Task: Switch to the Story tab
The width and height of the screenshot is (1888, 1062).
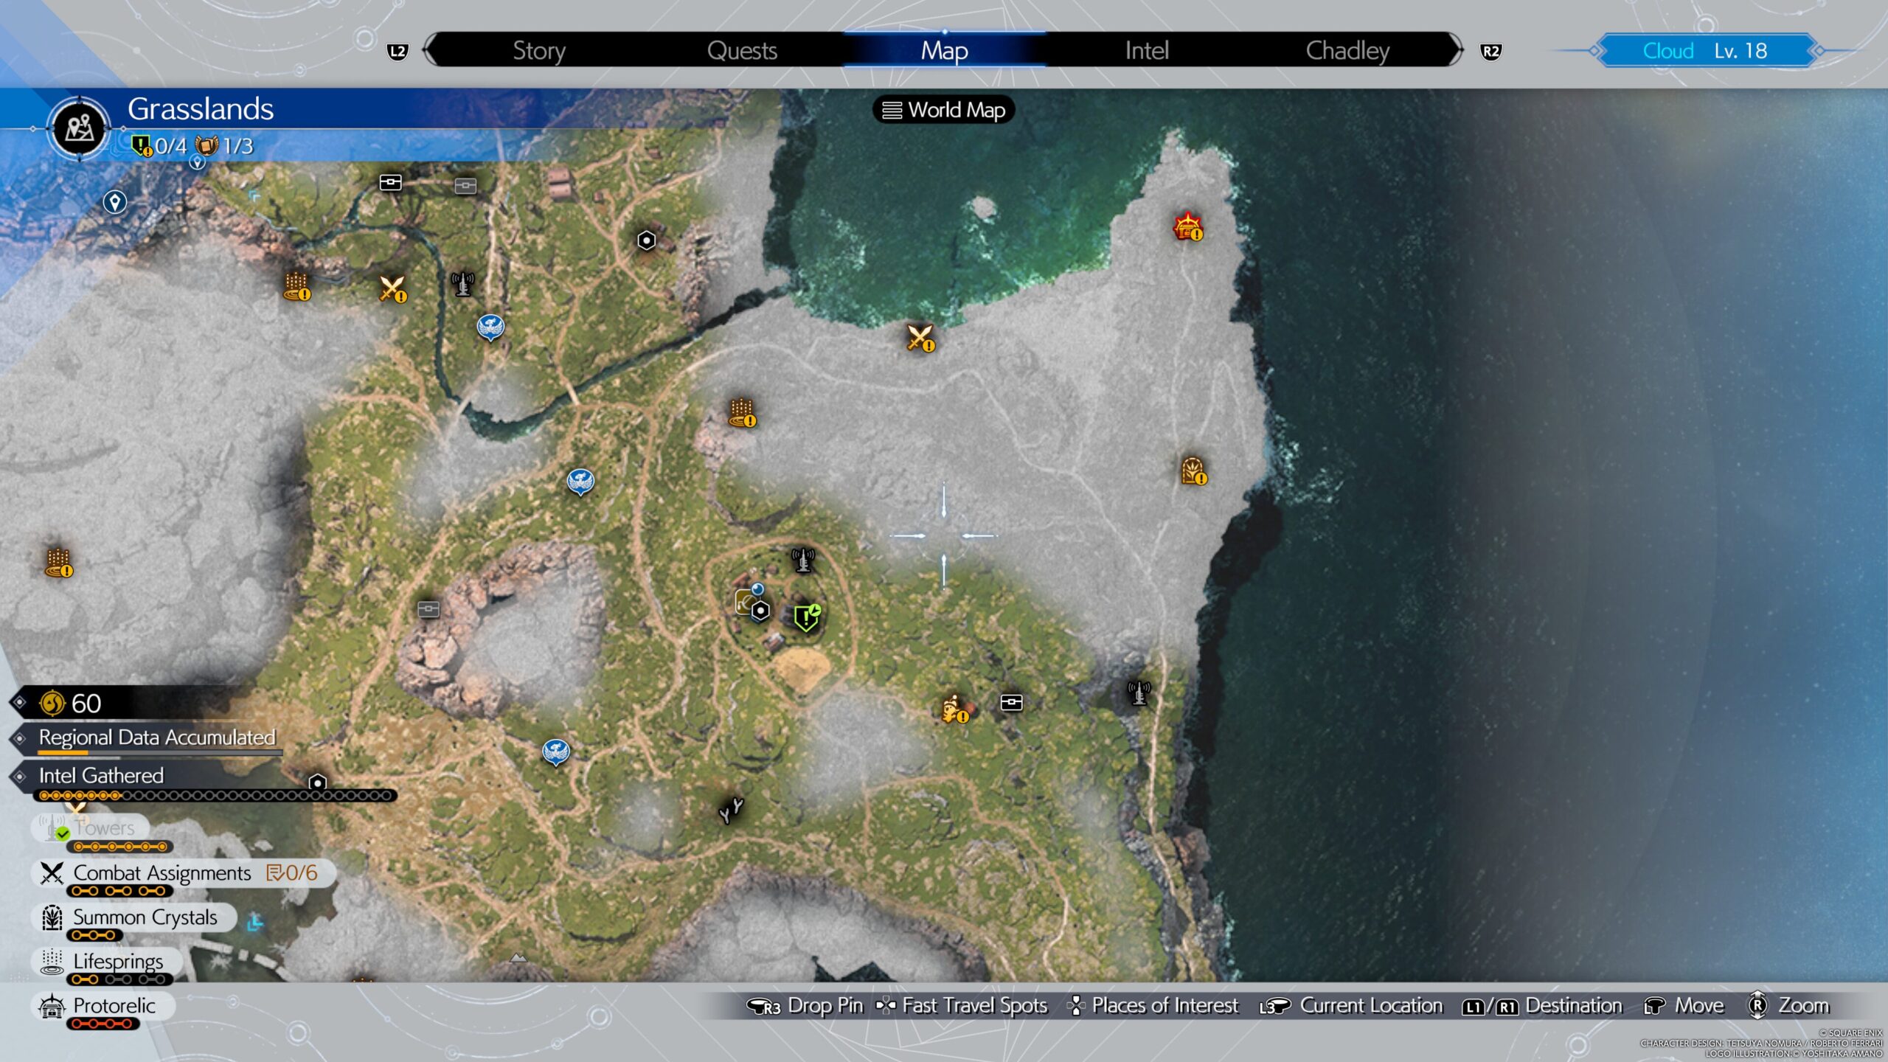Action: [x=539, y=50]
